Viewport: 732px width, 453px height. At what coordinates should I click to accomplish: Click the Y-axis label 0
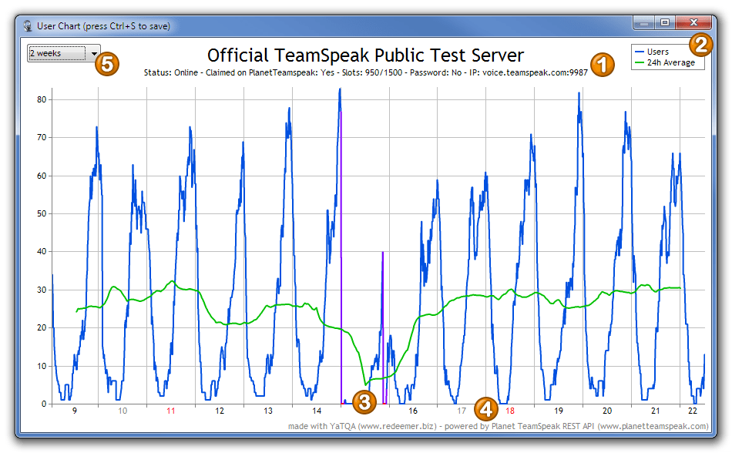point(44,404)
